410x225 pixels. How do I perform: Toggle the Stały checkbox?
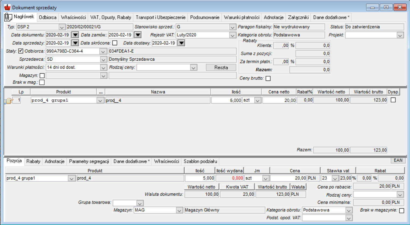coord(21,51)
